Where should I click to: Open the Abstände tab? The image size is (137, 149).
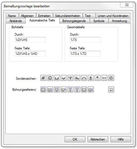click(16, 21)
